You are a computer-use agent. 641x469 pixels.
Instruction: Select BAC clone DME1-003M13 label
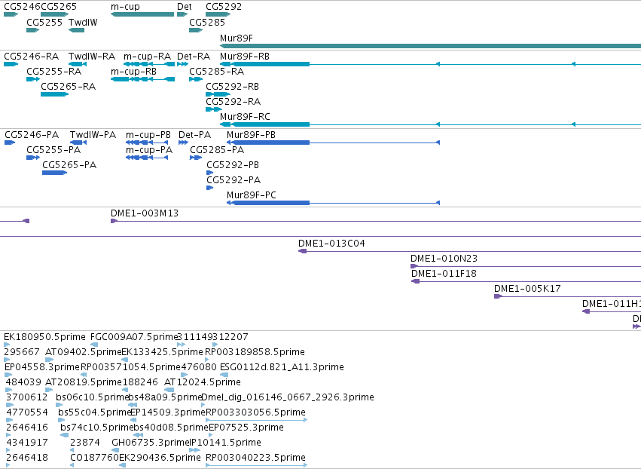[145, 213]
